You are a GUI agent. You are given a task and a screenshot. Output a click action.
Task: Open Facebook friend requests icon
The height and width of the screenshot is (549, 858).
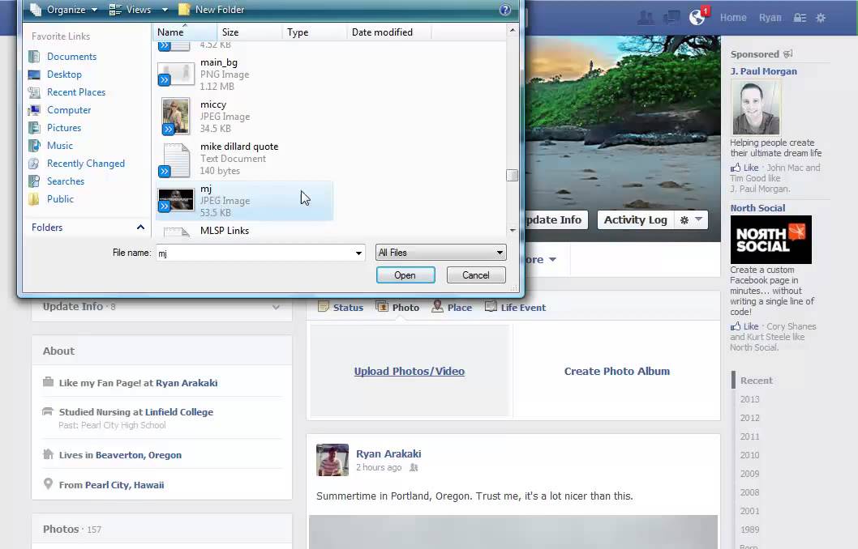point(646,18)
